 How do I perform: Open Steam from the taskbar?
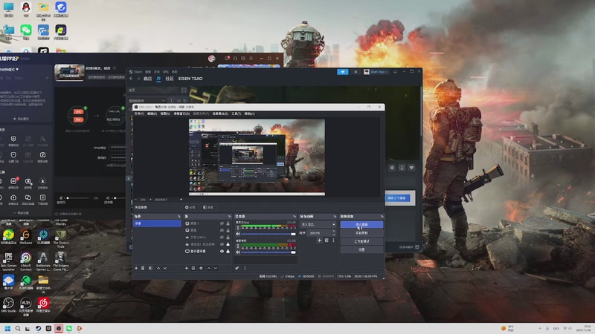pyautogui.click(x=39, y=328)
